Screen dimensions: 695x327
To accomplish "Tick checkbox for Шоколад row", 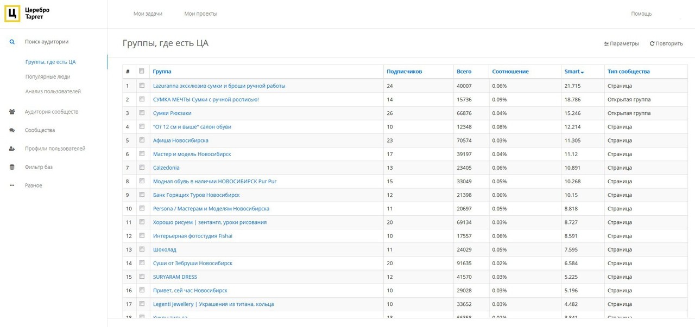I will 142,249.
